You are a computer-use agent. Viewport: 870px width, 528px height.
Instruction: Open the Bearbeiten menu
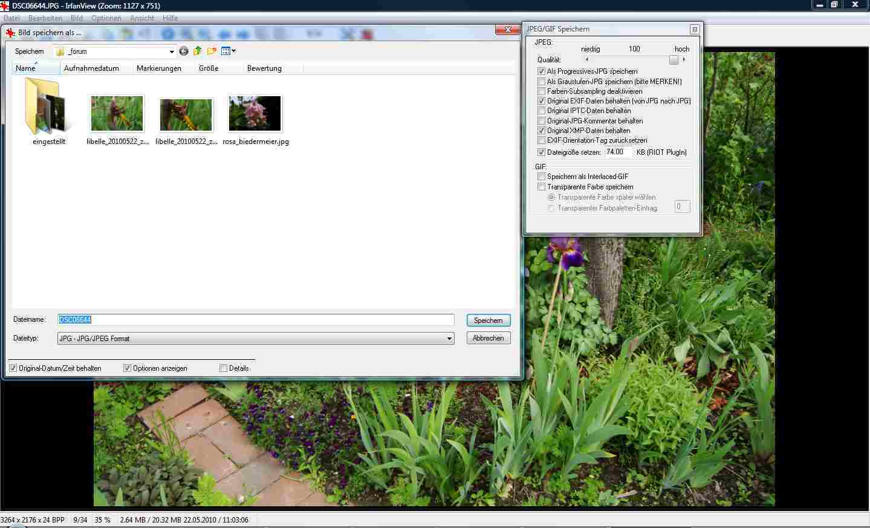click(x=45, y=18)
